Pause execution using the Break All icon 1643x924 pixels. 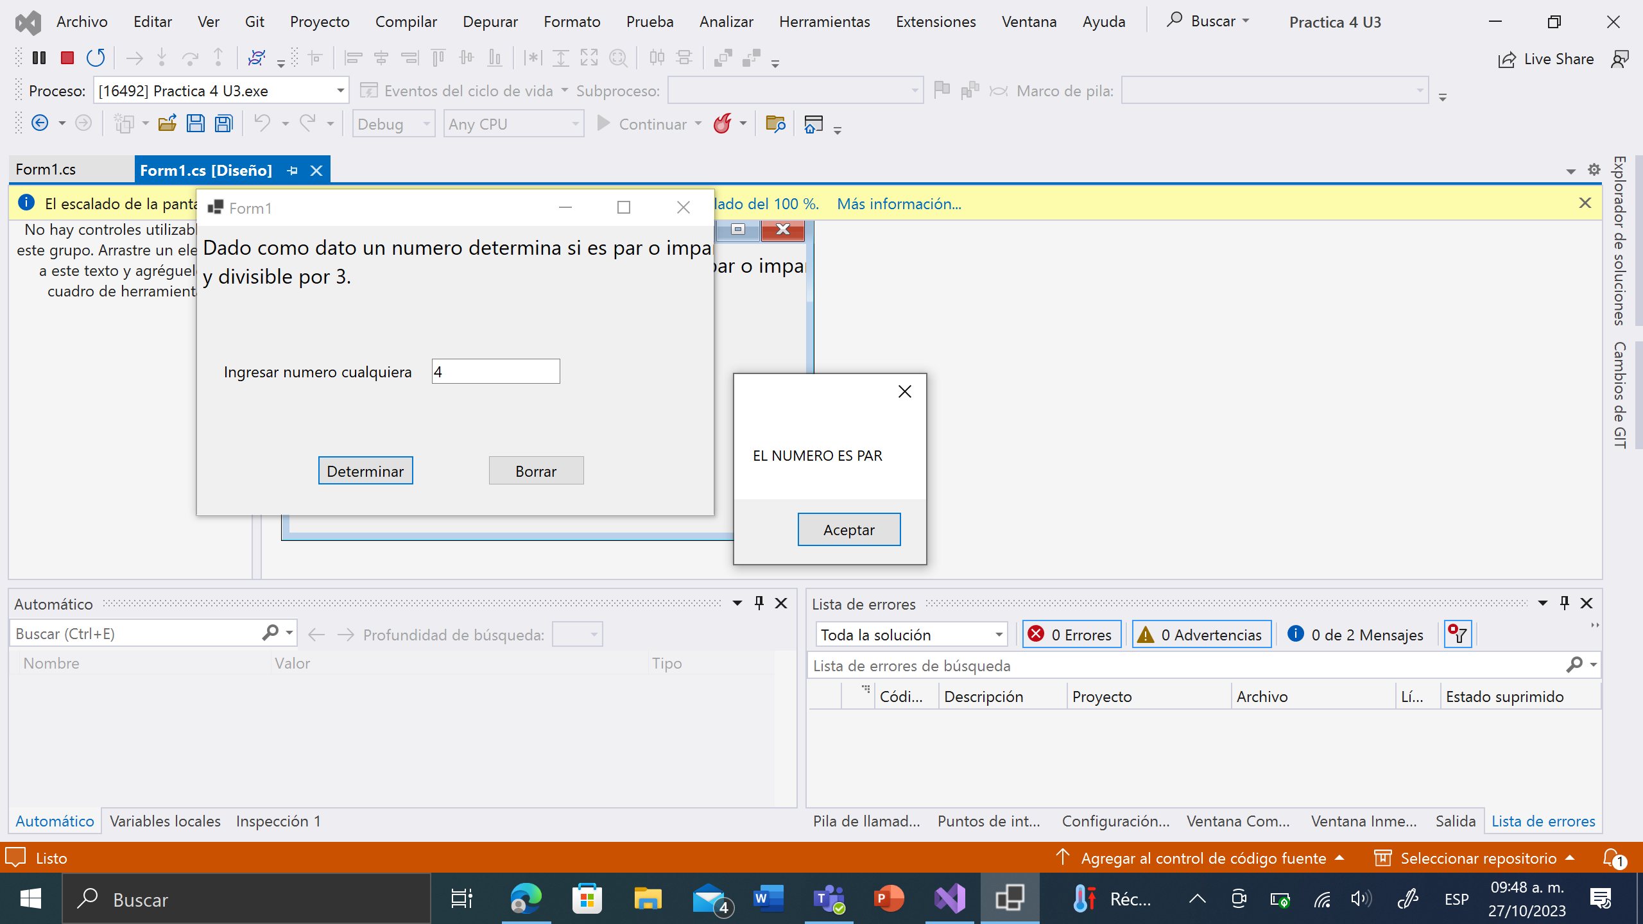coord(39,57)
